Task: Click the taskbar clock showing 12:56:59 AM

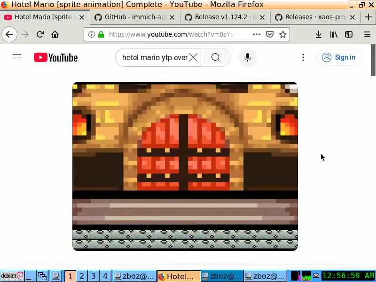Action: (x=348, y=276)
